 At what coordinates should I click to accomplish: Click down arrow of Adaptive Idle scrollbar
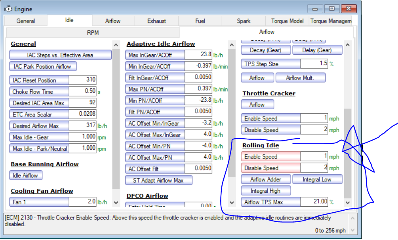(232, 203)
